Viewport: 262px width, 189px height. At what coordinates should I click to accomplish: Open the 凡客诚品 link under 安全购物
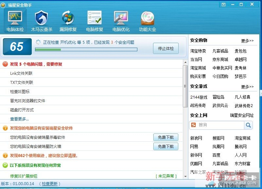220,51
